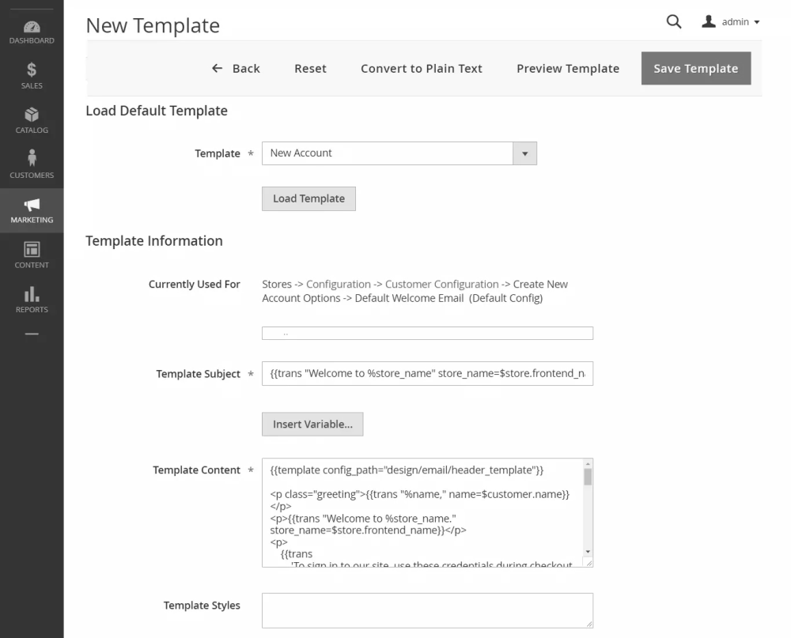Click the search magnifier icon
791x638 pixels.
pos(674,22)
